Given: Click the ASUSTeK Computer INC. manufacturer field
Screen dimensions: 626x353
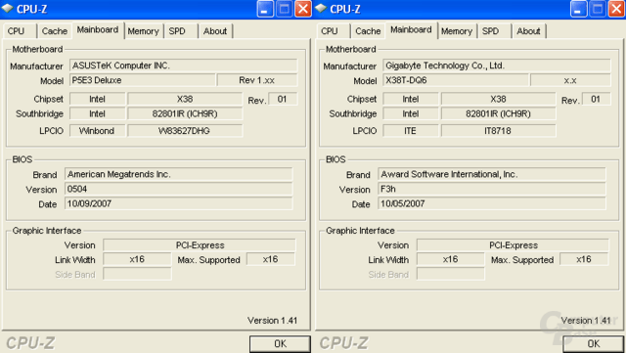Looking at the screenshot, I should point(184,66).
